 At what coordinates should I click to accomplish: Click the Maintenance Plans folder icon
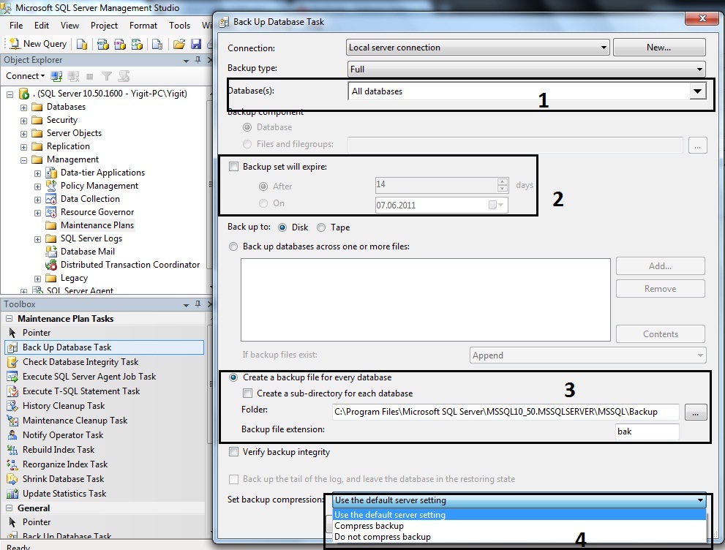(x=51, y=225)
